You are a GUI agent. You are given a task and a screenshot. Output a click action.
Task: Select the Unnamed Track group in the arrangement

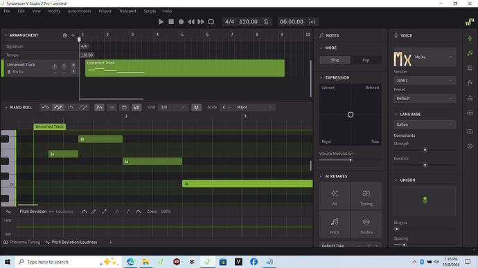click(185, 68)
